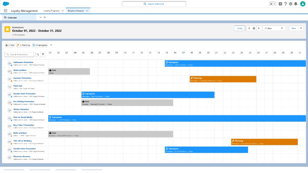Select Halloween Promotion Inprogress bar

tap(235, 64)
